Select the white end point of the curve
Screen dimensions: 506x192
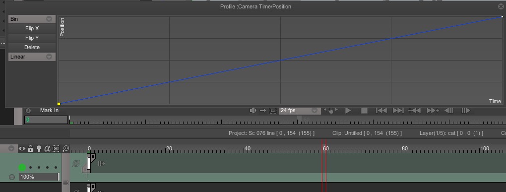point(502,16)
